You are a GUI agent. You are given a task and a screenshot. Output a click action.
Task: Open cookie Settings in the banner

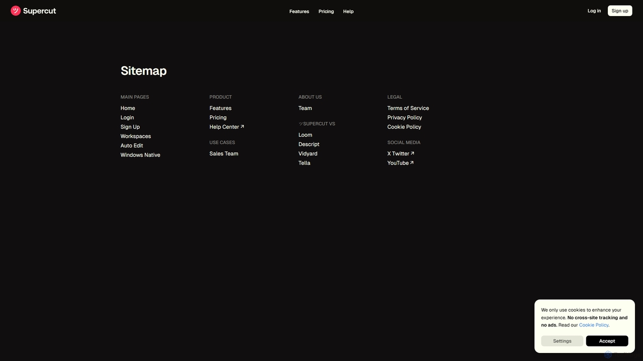(x=562, y=341)
